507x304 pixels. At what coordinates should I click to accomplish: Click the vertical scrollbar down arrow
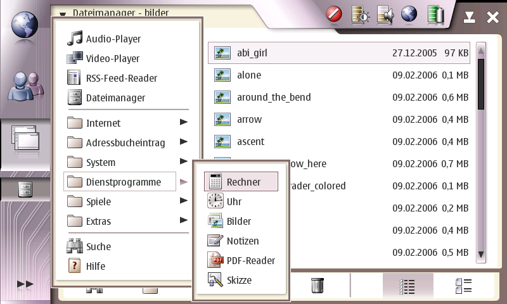481,255
